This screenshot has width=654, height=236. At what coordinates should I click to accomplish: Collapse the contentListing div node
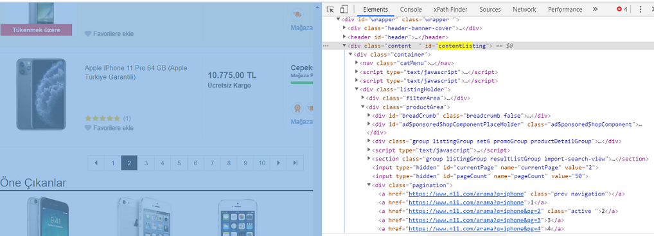tap(344, 46)
